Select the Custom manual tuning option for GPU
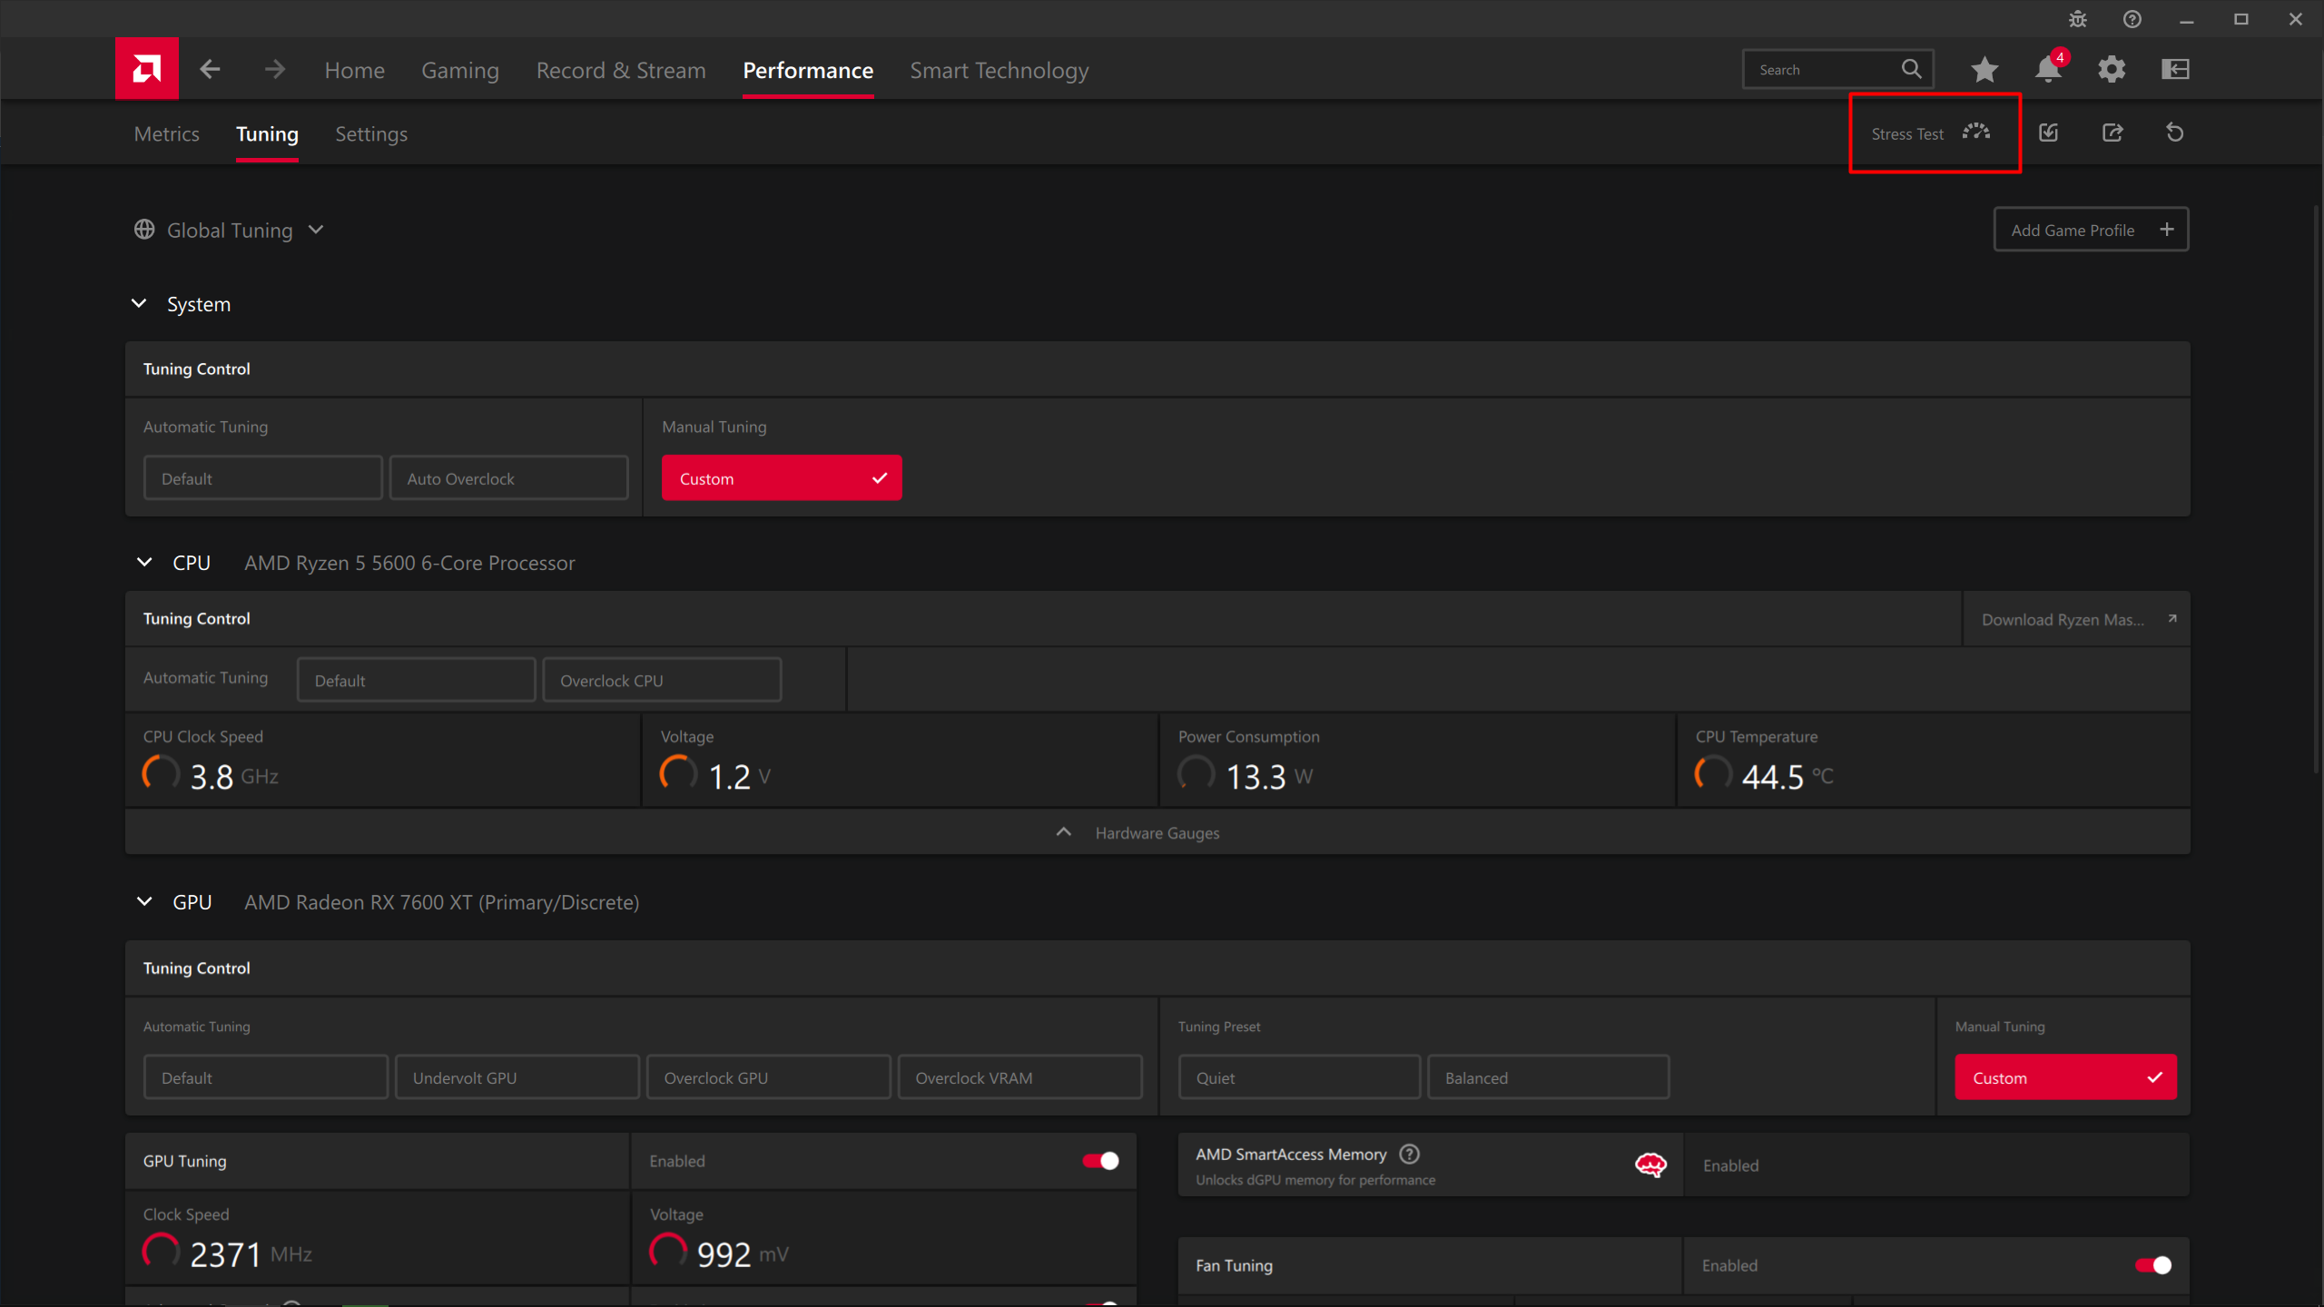 coord(2065,1077)
